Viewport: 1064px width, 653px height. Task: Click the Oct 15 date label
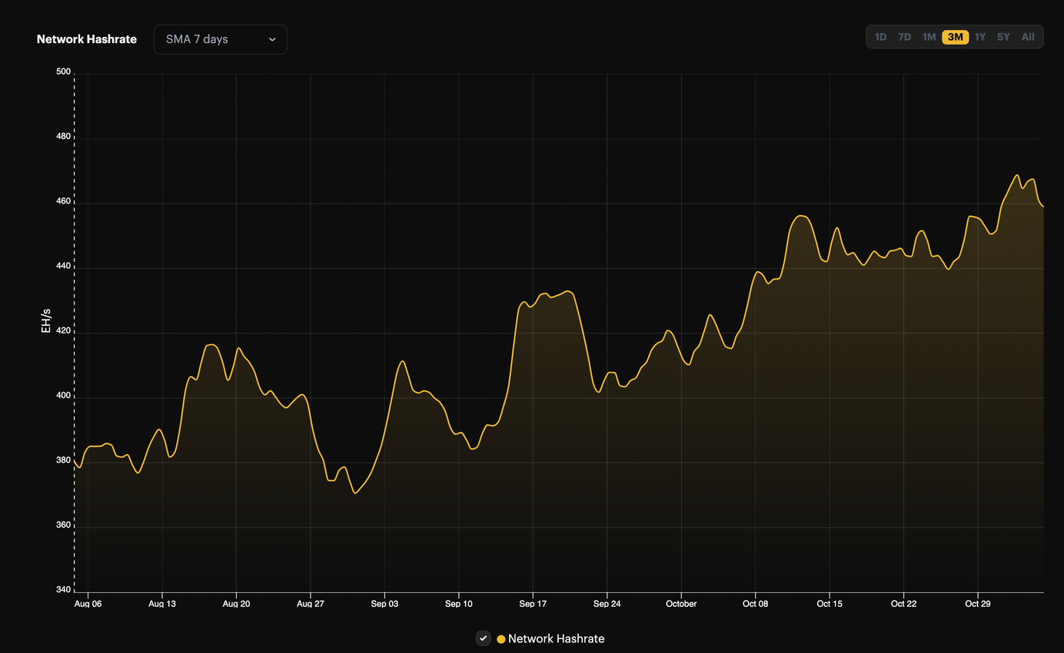(x=830, y=604)
